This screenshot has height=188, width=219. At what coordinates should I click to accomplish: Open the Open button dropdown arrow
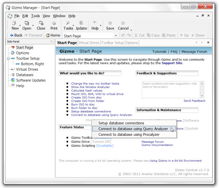pos(33,26)
